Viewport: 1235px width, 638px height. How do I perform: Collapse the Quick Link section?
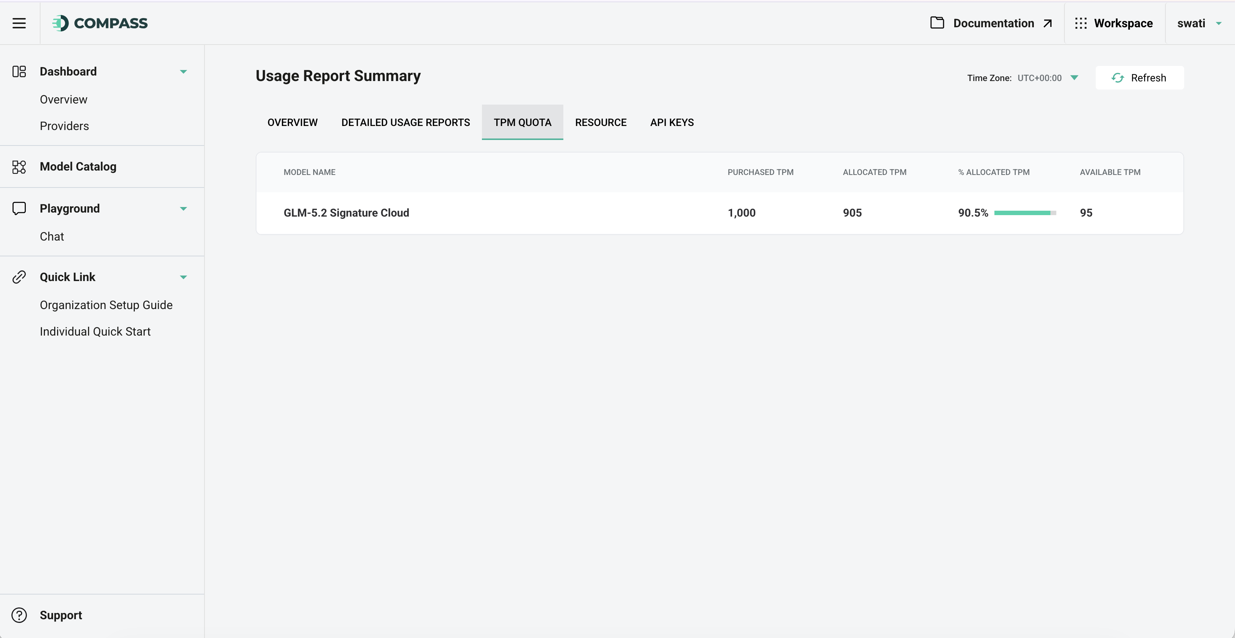(183, 277)
